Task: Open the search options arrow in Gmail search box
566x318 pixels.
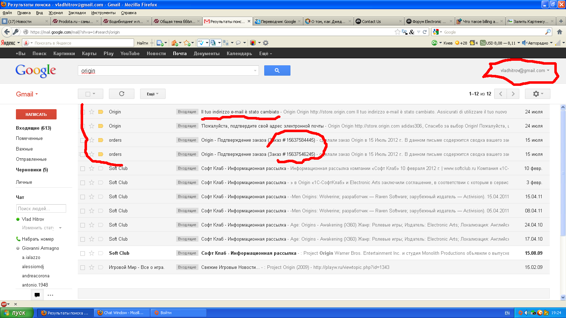Action: 255,71
